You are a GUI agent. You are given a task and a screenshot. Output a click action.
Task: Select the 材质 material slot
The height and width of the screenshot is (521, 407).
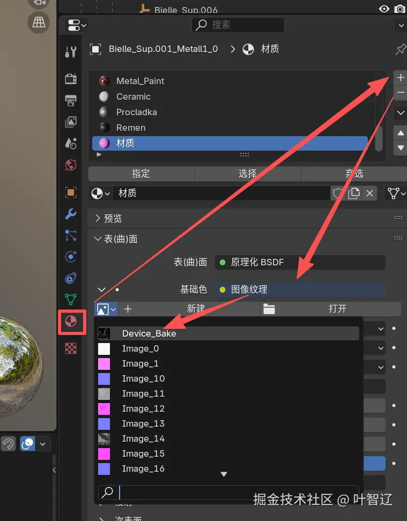230,143
